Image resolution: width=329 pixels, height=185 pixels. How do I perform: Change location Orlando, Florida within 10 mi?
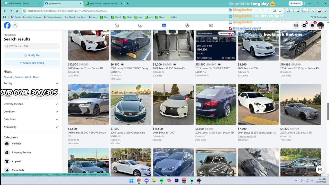[x=21, y=77]
